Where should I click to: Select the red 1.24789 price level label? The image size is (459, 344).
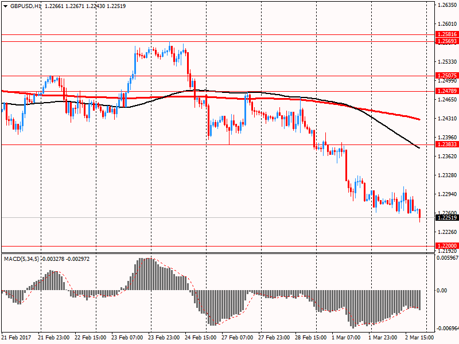tap(447, 91)
